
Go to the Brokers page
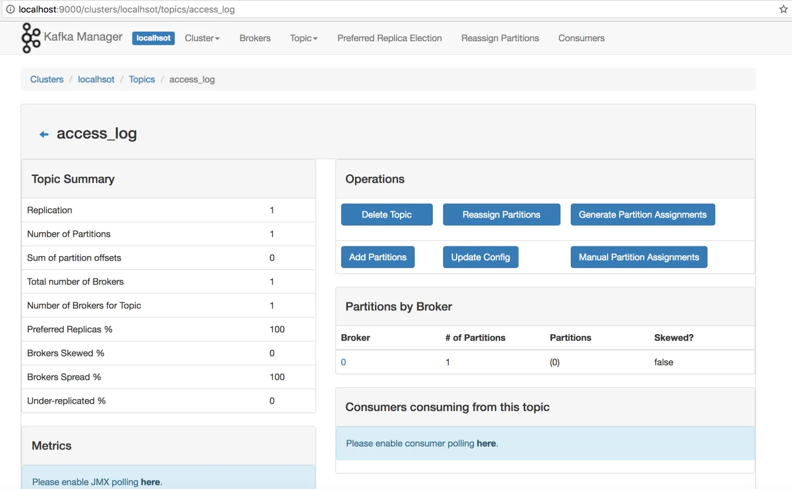pyautogui.click(x=255, y=38)
